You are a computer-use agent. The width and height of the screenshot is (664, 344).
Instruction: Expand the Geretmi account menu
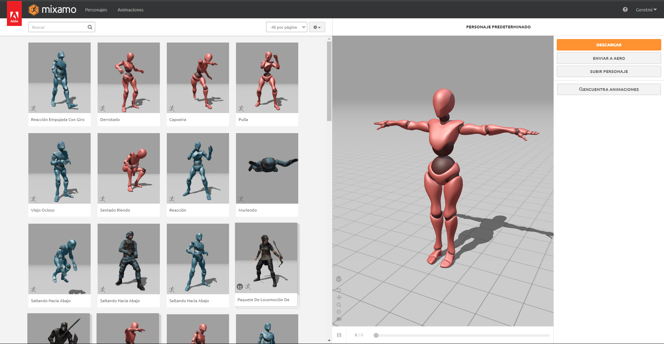click(646, 10)
